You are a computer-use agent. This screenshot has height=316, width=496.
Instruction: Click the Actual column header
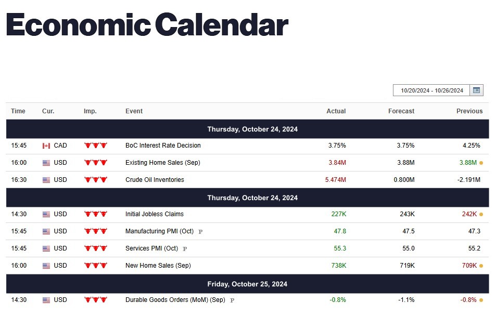[x=336, y=111]
